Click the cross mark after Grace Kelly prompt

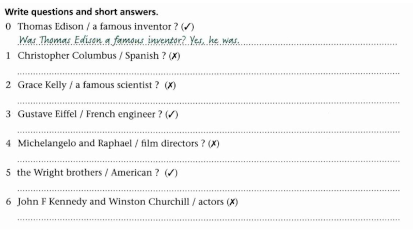tap(170, 86)
